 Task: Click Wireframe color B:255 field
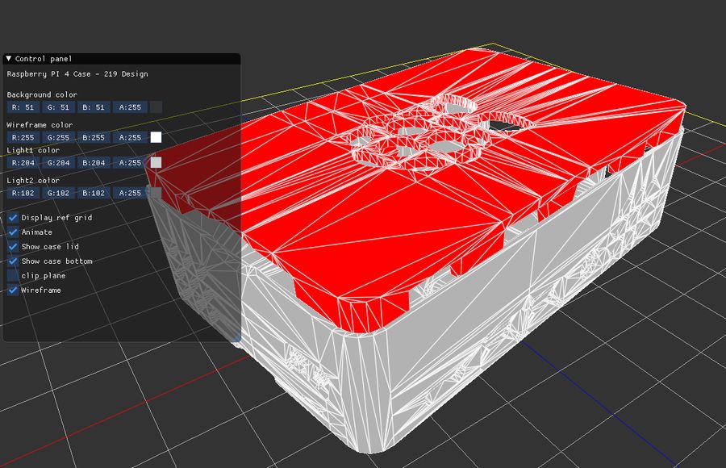coord(94,137)
